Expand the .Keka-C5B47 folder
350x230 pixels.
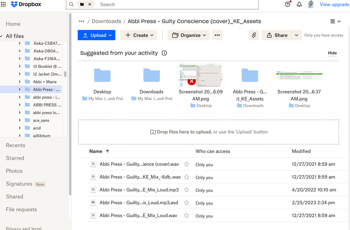(20, 43)
